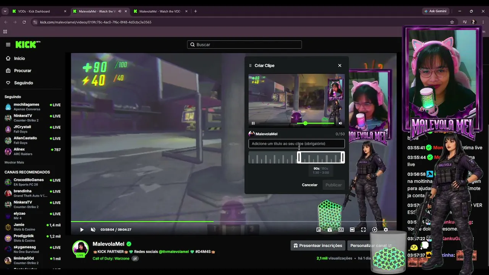489x275 pixels.
Task: Go back in browser history
Action: pyautogui.click(x=6, y=22)
